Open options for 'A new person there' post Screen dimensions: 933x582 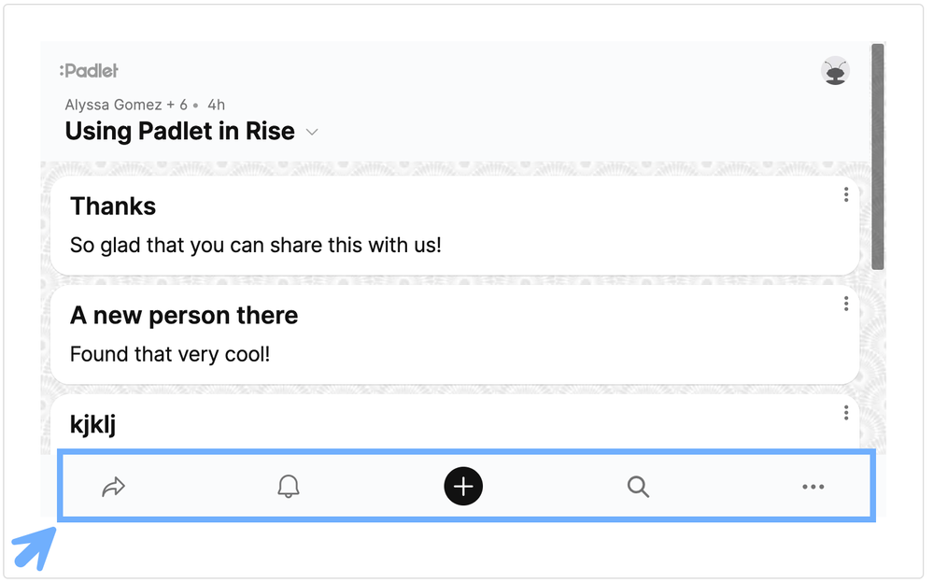pos(846,304)
